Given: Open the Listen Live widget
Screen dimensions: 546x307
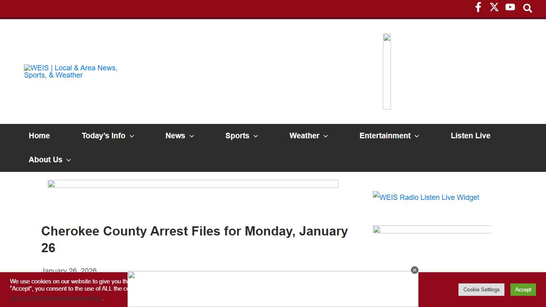Looking at the screenshot, I should pyautogui.click(x=426, y=197).
